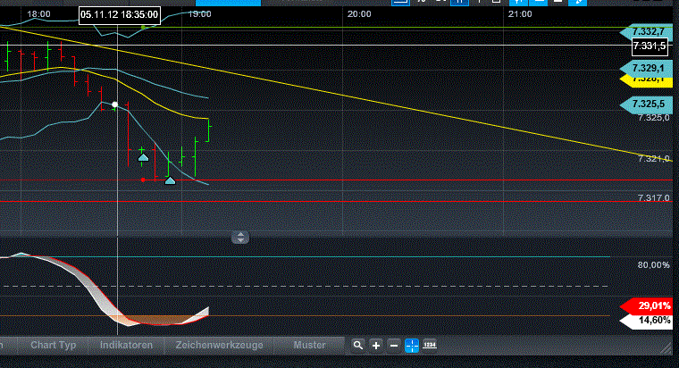Click the white crosshair dot on the chart

click(x=114, y=105)
